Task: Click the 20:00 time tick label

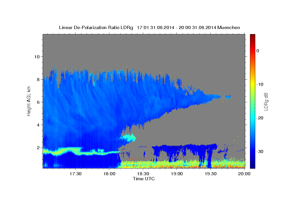Action: tap(244, 174)
